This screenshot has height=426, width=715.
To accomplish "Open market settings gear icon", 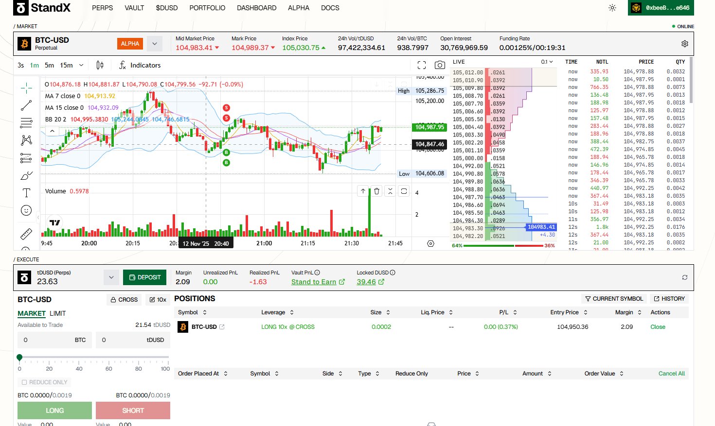I will (x=685, y=44).
